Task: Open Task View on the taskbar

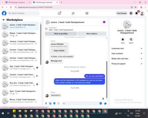Action: tap(8, 113)
